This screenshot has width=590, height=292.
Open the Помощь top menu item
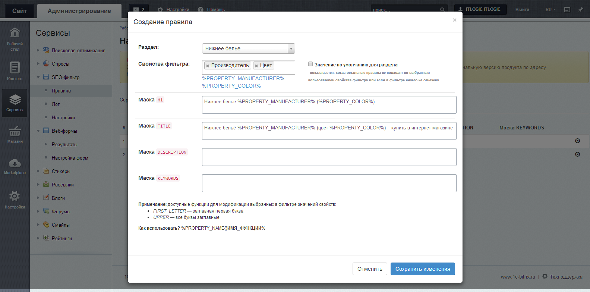pos(211,9)
